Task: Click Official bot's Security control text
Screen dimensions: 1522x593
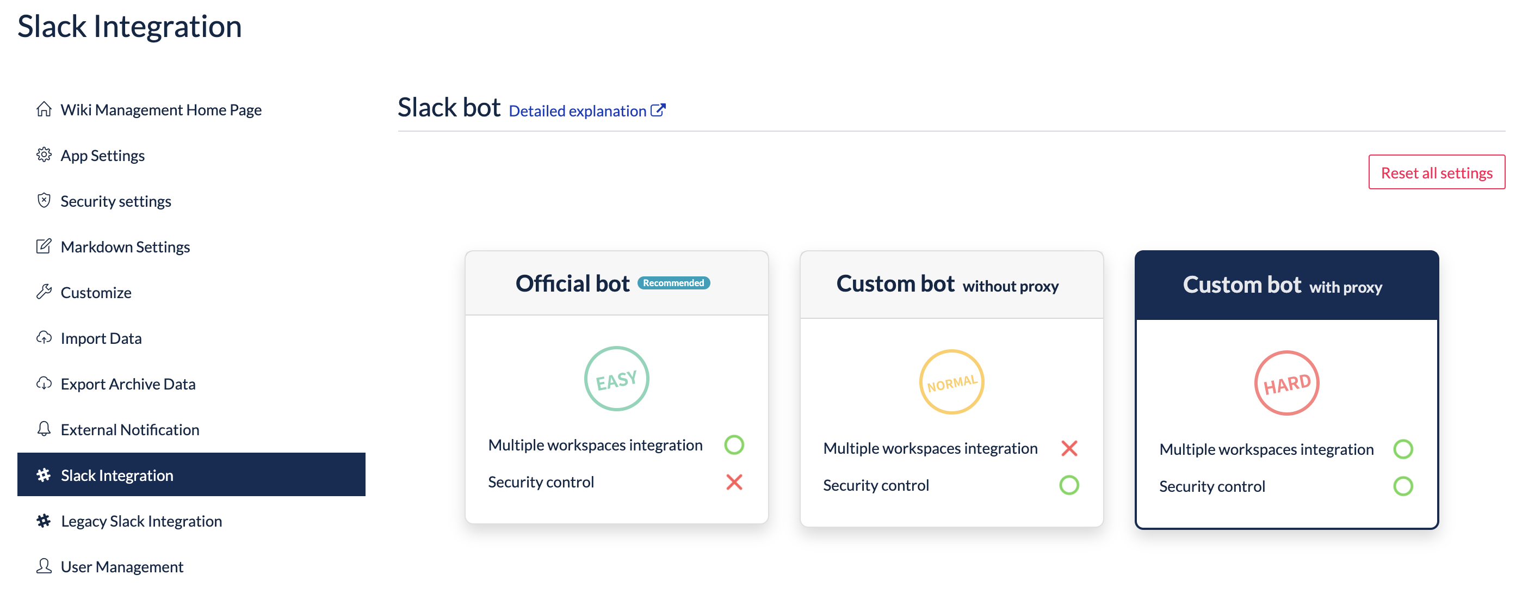Action: (x=541, y=482)
